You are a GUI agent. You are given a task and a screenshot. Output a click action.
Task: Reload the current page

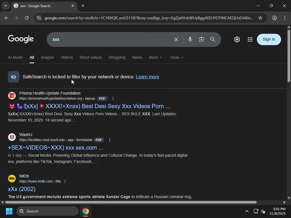27,18
